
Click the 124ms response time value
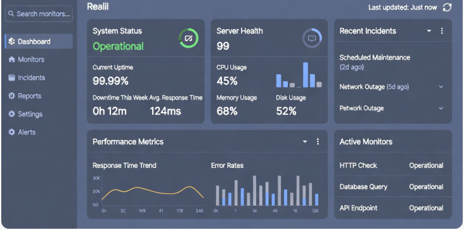[165, 111]
